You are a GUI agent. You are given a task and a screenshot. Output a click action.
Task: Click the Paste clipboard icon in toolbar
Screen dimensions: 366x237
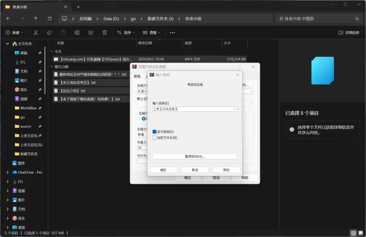point(63,32)
